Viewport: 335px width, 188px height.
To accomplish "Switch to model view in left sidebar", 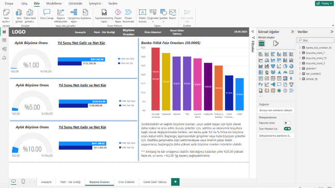I will tap(4, 49).
